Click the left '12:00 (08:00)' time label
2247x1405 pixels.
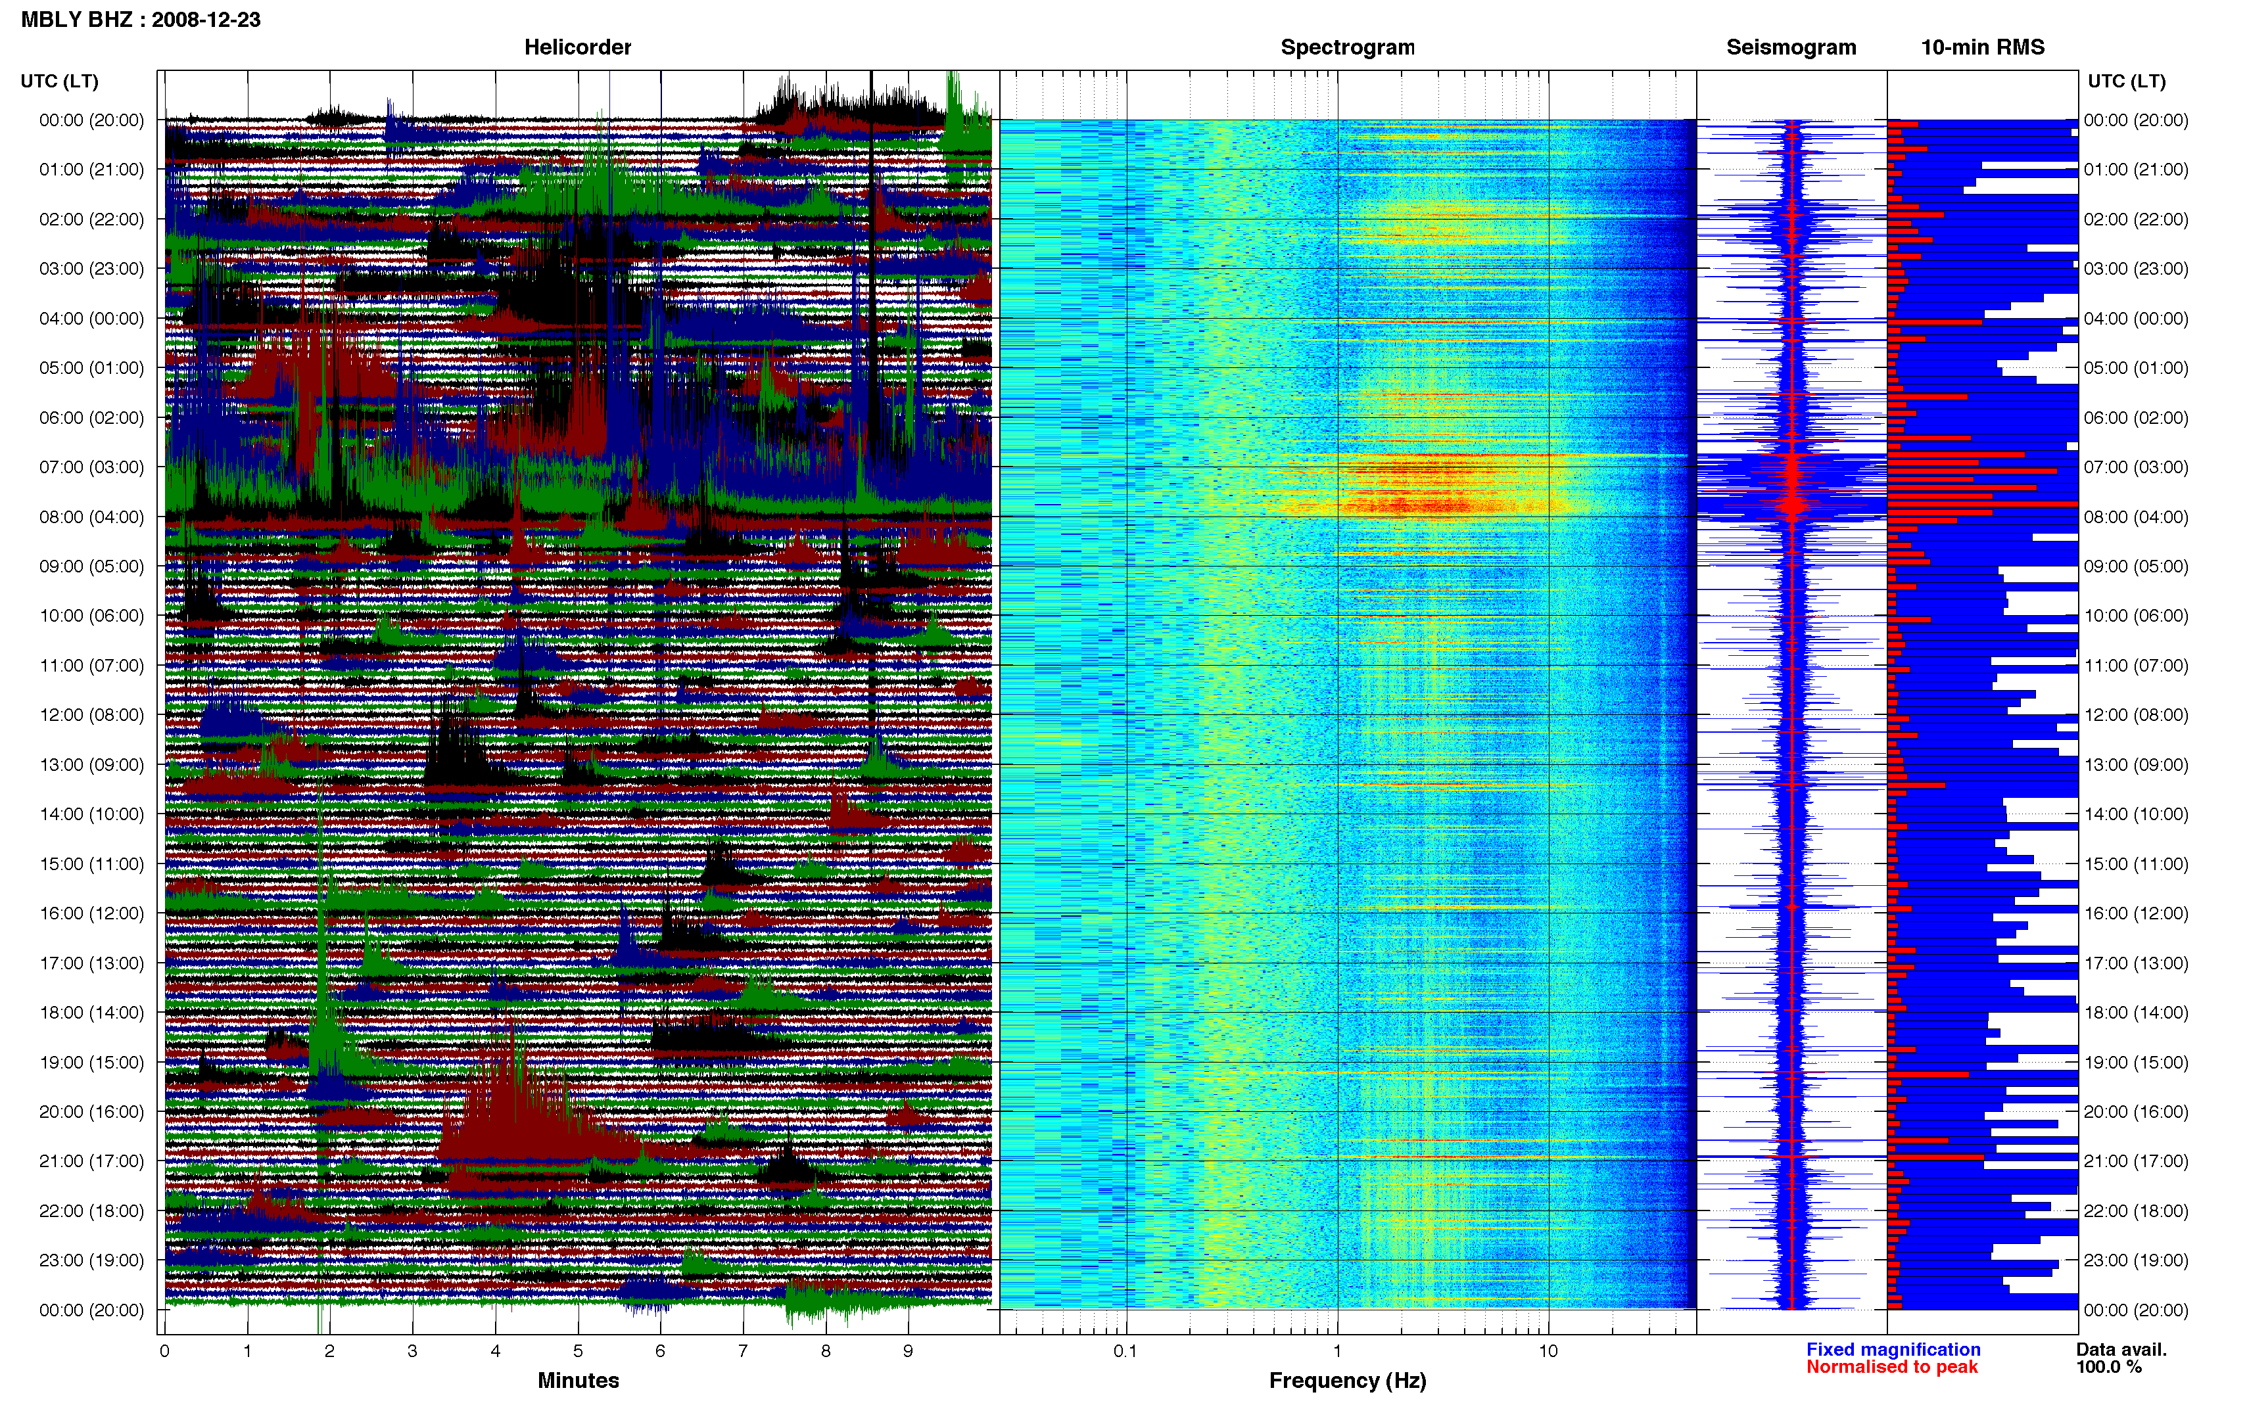(x=91, y=714)
